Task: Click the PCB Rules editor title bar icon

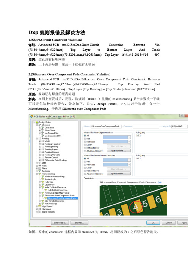Action: pyautogui.click(x=32, y=116)
